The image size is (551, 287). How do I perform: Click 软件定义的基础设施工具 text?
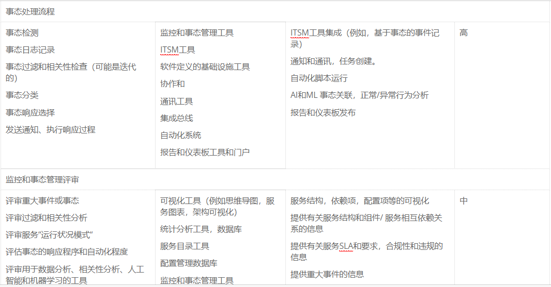coord(205,67)
